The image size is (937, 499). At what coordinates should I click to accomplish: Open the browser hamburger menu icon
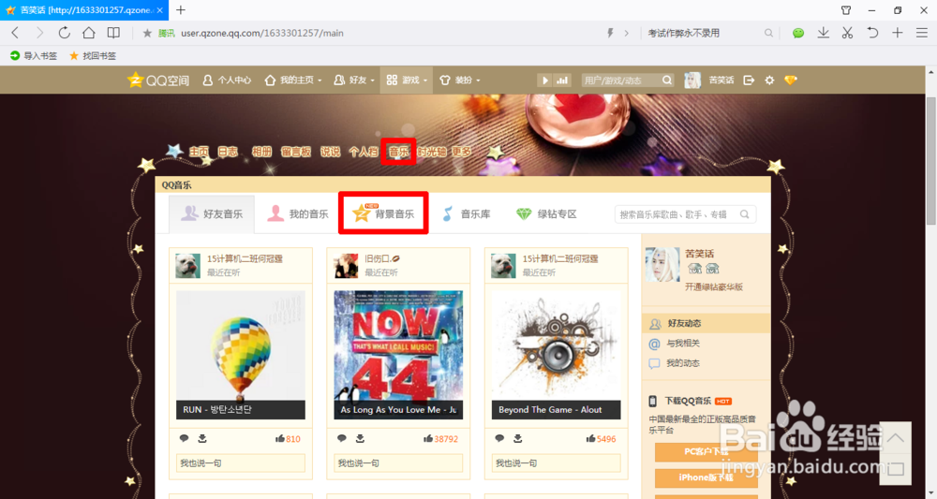point(922,33)
